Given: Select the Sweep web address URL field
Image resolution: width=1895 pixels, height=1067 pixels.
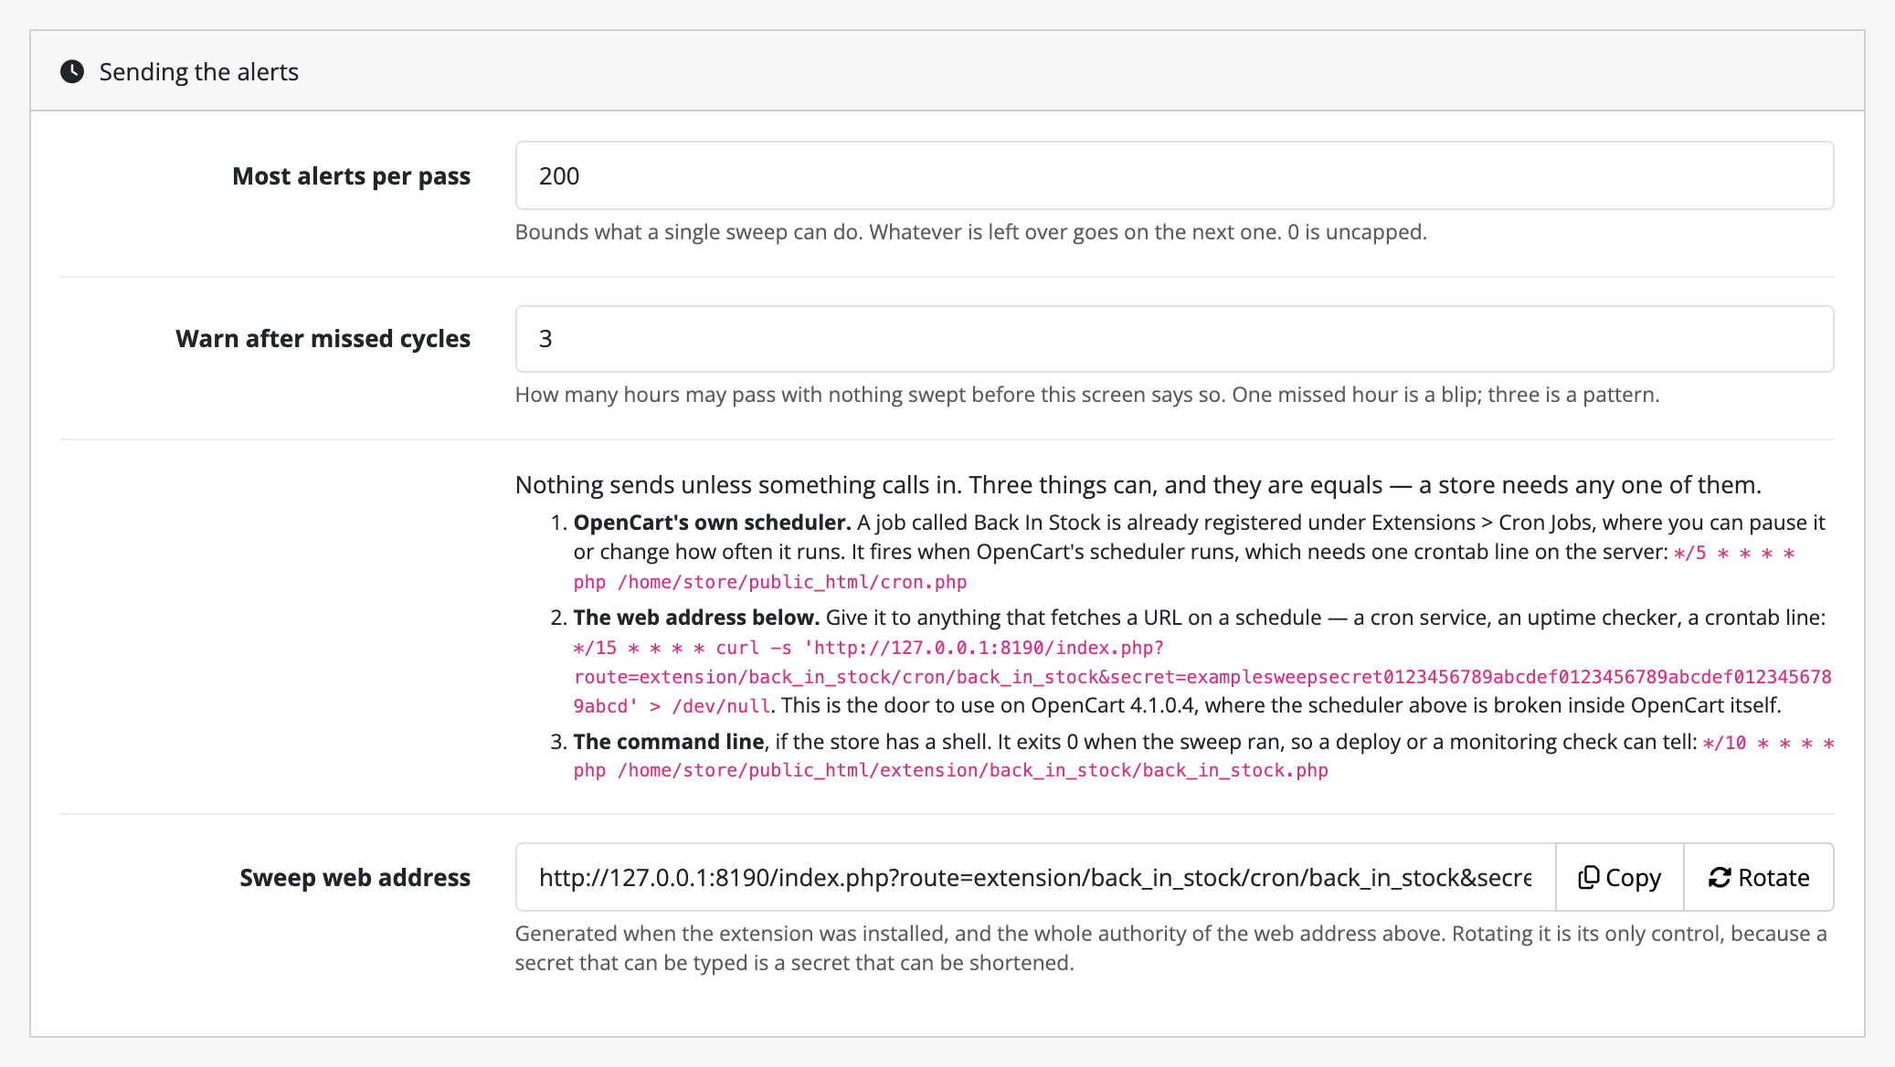Looking at the screenshot, I should coord(1035,877).
